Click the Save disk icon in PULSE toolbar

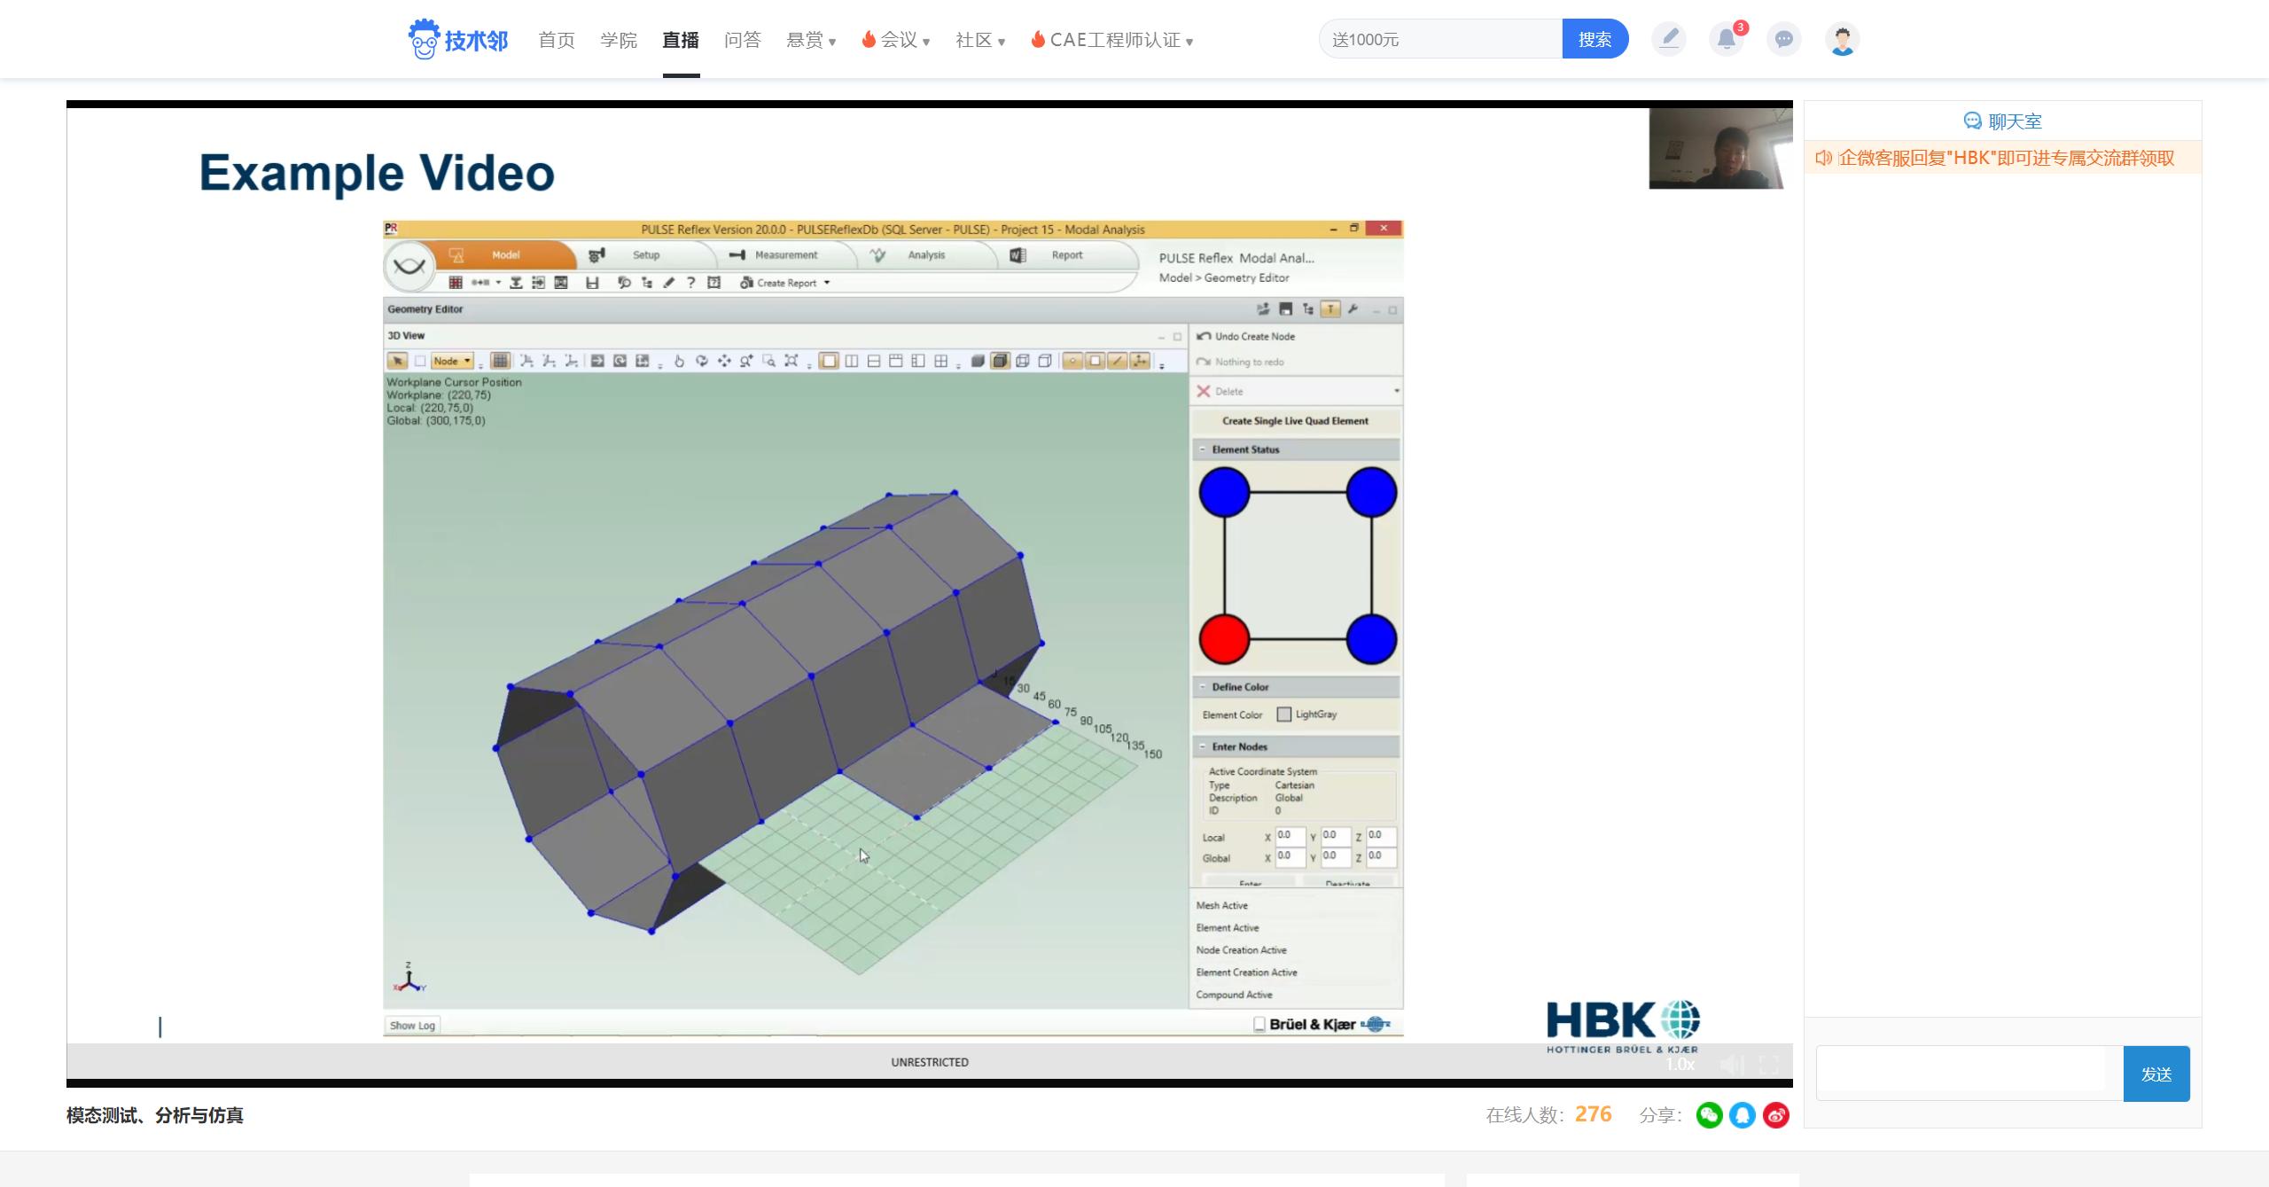(592, 283)
